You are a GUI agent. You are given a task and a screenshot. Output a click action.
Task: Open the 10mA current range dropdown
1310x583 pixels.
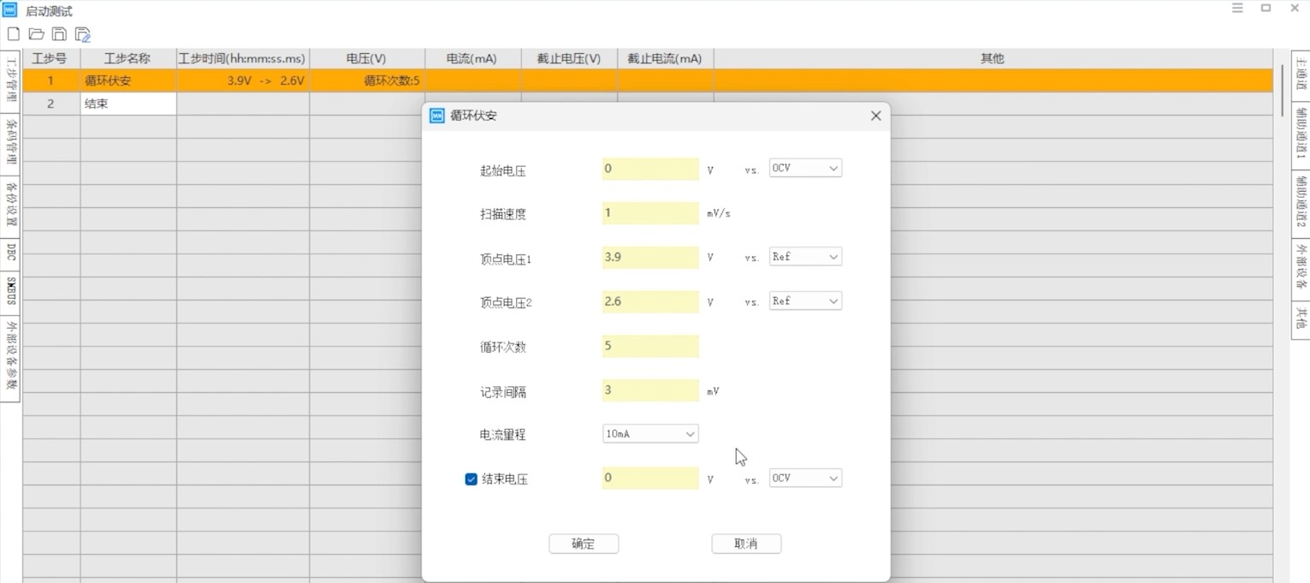pos(649,434)
